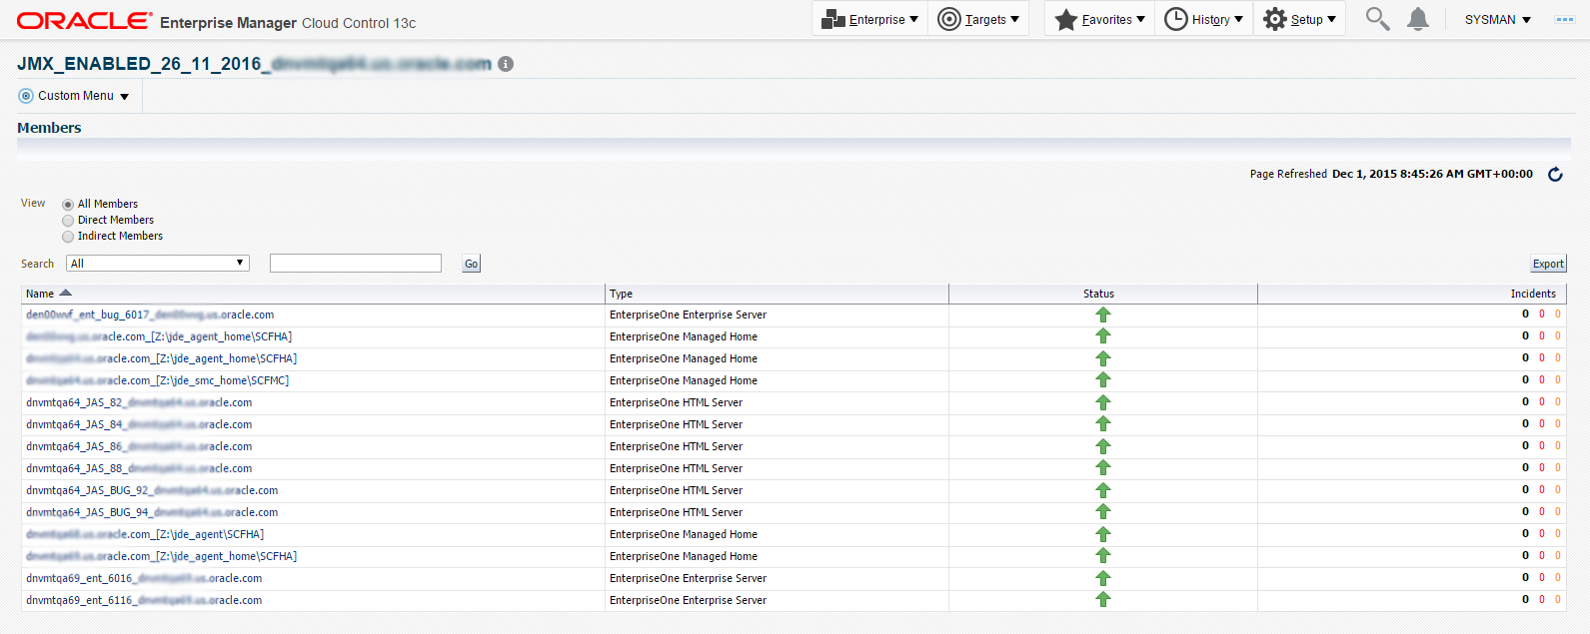The height and width of the screenshot is (634, 1590).
Task: Click the Export button
Action: tap(1548, 264)
